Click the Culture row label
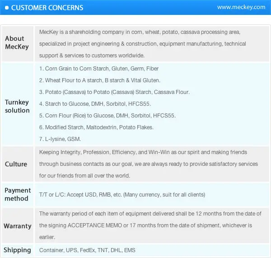Viewport: 271px width, 258px height. pyautogui.click(x=16, y=164)
